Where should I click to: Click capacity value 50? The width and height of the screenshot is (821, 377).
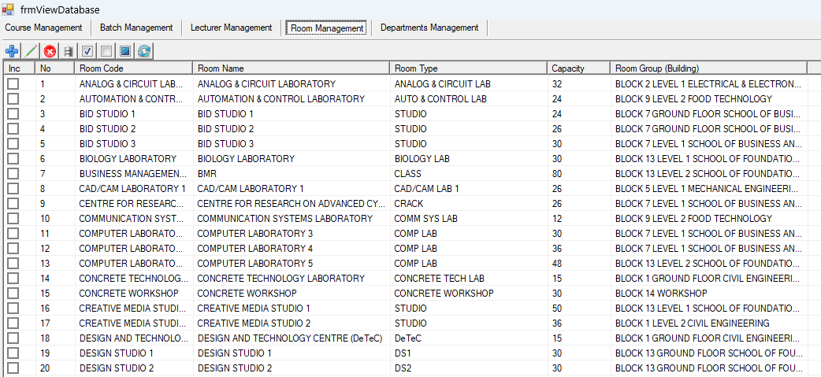click(x=558, y=308)
